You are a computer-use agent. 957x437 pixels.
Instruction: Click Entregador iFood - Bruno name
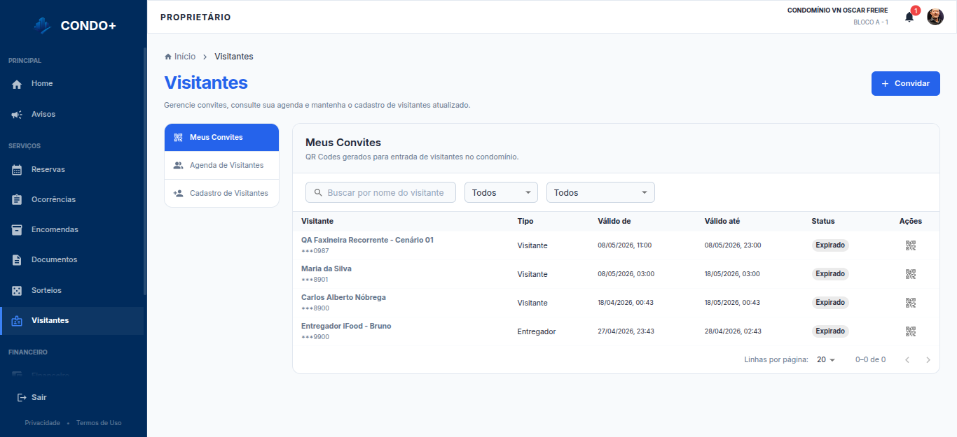(x=346, y=327)
